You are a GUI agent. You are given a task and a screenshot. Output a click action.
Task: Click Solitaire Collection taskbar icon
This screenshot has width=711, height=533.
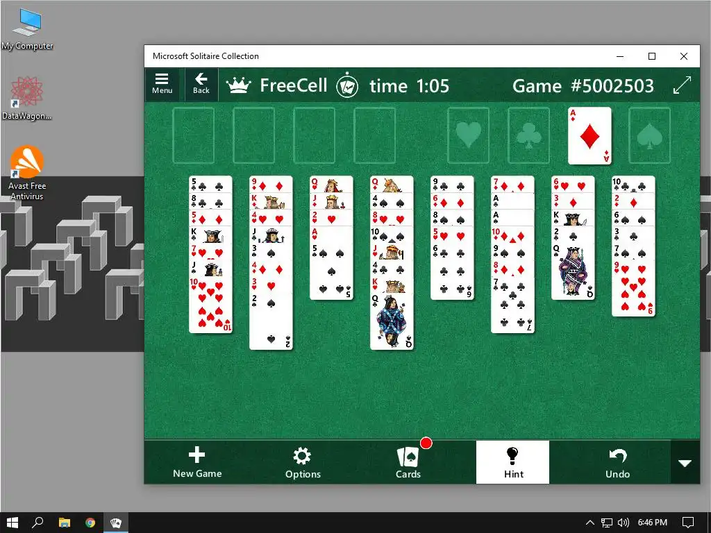click(x=116, y=523)
